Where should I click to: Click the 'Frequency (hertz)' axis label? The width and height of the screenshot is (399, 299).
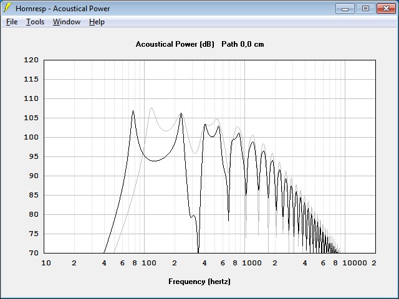(x=199, y=282)
